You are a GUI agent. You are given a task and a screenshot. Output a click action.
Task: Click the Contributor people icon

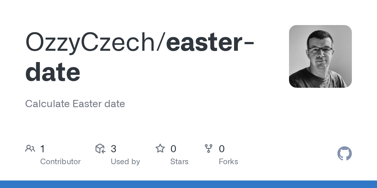point(30,149)
